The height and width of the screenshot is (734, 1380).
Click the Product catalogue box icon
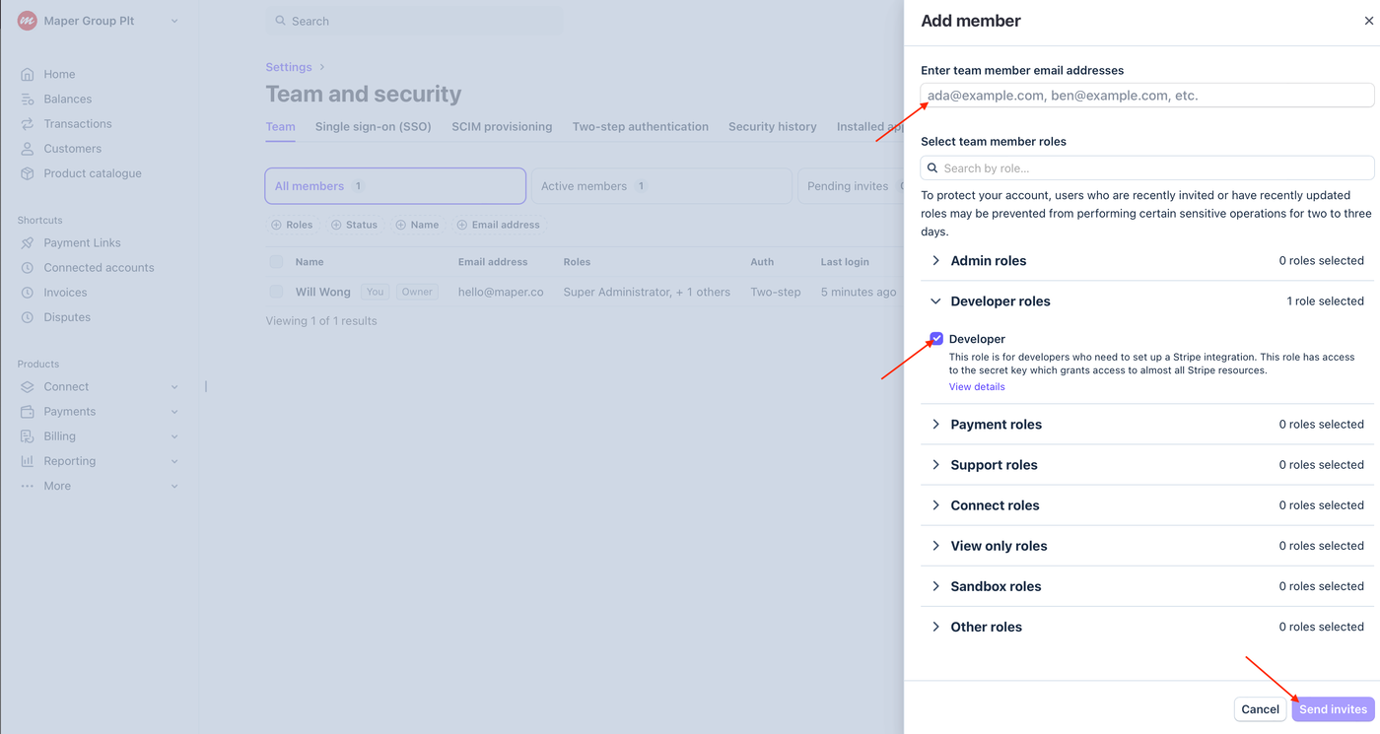28,173
